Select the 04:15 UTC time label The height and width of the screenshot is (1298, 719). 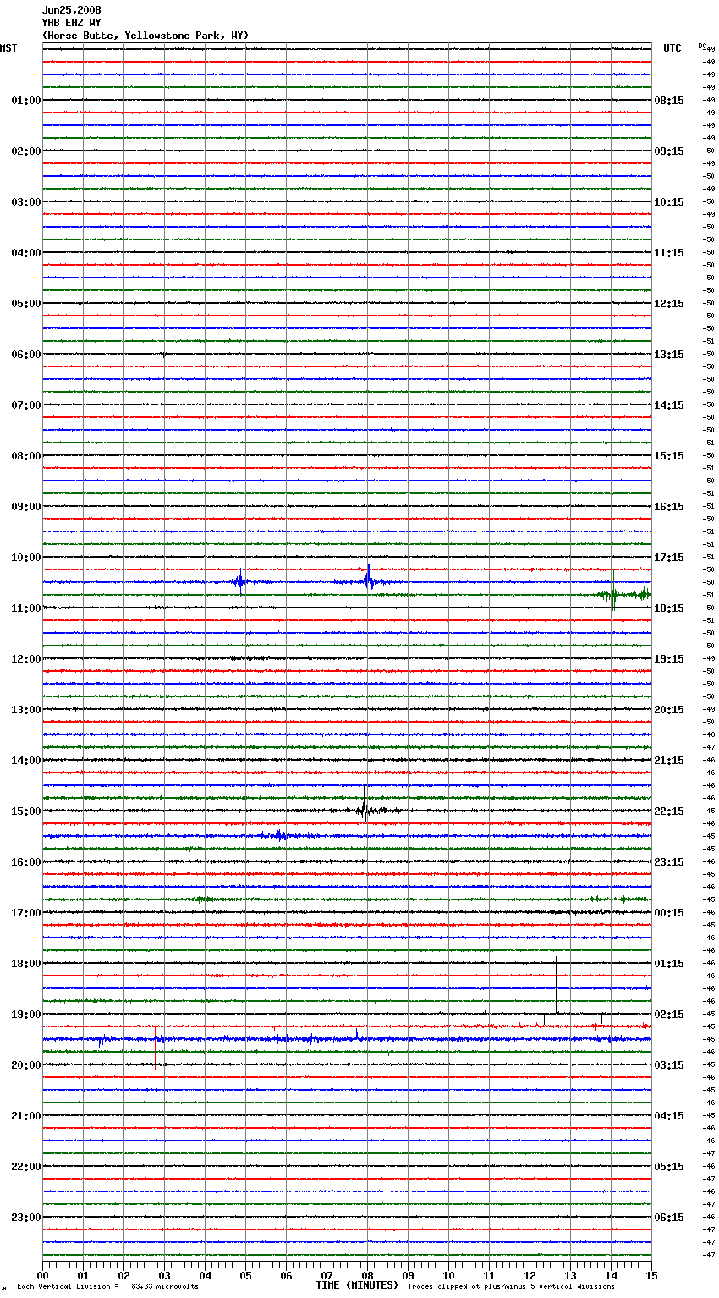669,1116
